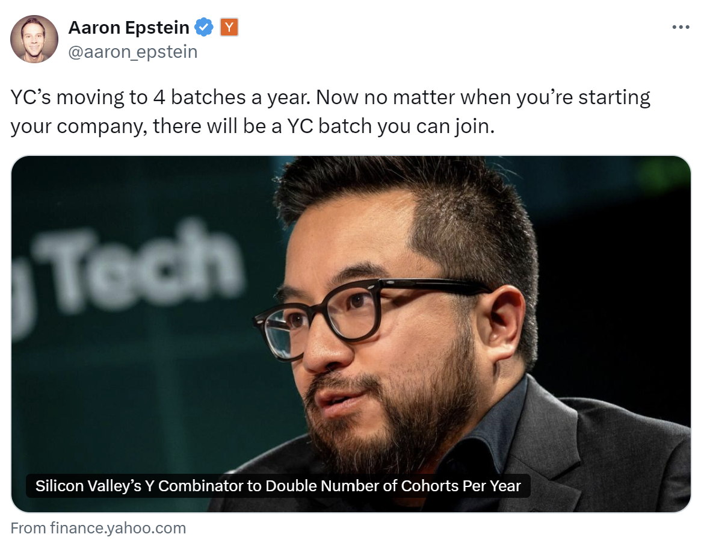This screenshot has width=704, height=543.
Task: Click the @aaron_epstein handle
Action: coord(133,52)
